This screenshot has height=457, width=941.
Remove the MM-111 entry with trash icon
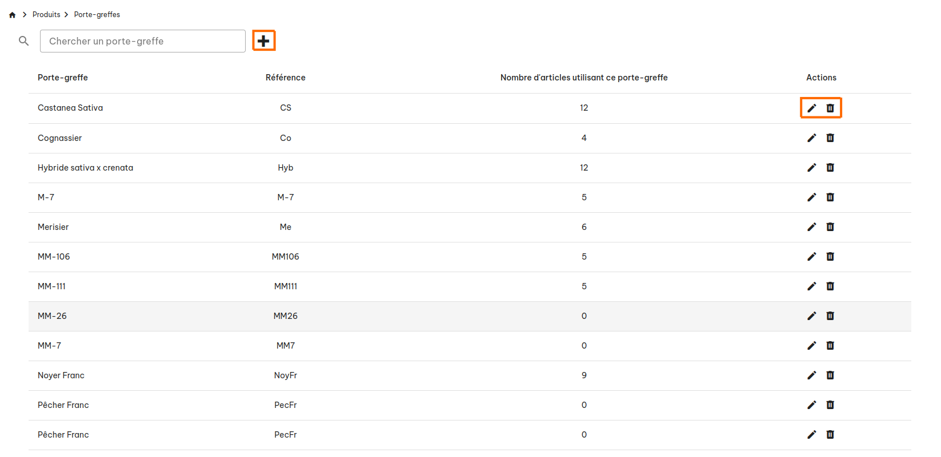[x=830, y=286]
